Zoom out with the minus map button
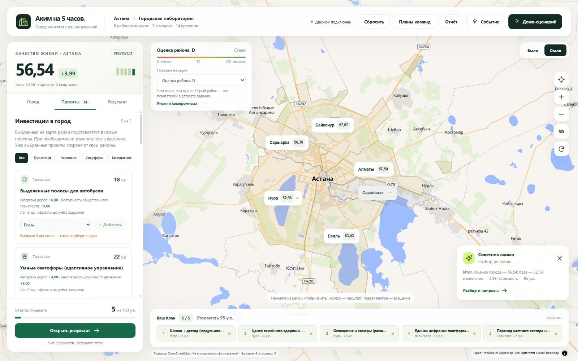The image size is (578, 361). pos(561,114)
